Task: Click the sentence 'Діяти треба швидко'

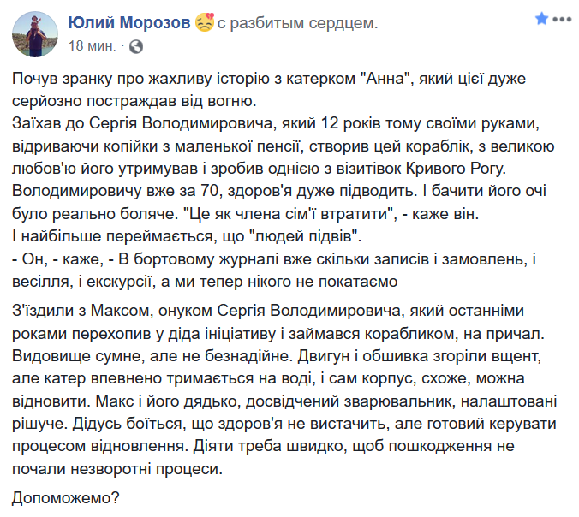Action: [x=354, y=446]
